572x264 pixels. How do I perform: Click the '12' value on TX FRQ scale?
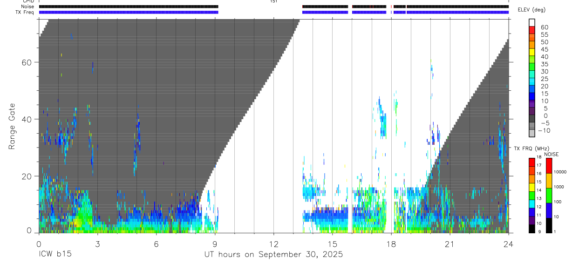point(539,207)
